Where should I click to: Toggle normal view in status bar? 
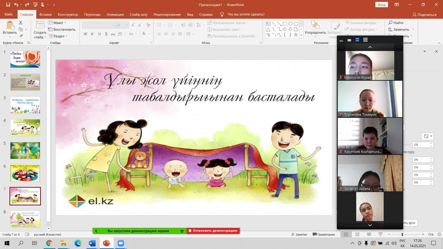346,234
